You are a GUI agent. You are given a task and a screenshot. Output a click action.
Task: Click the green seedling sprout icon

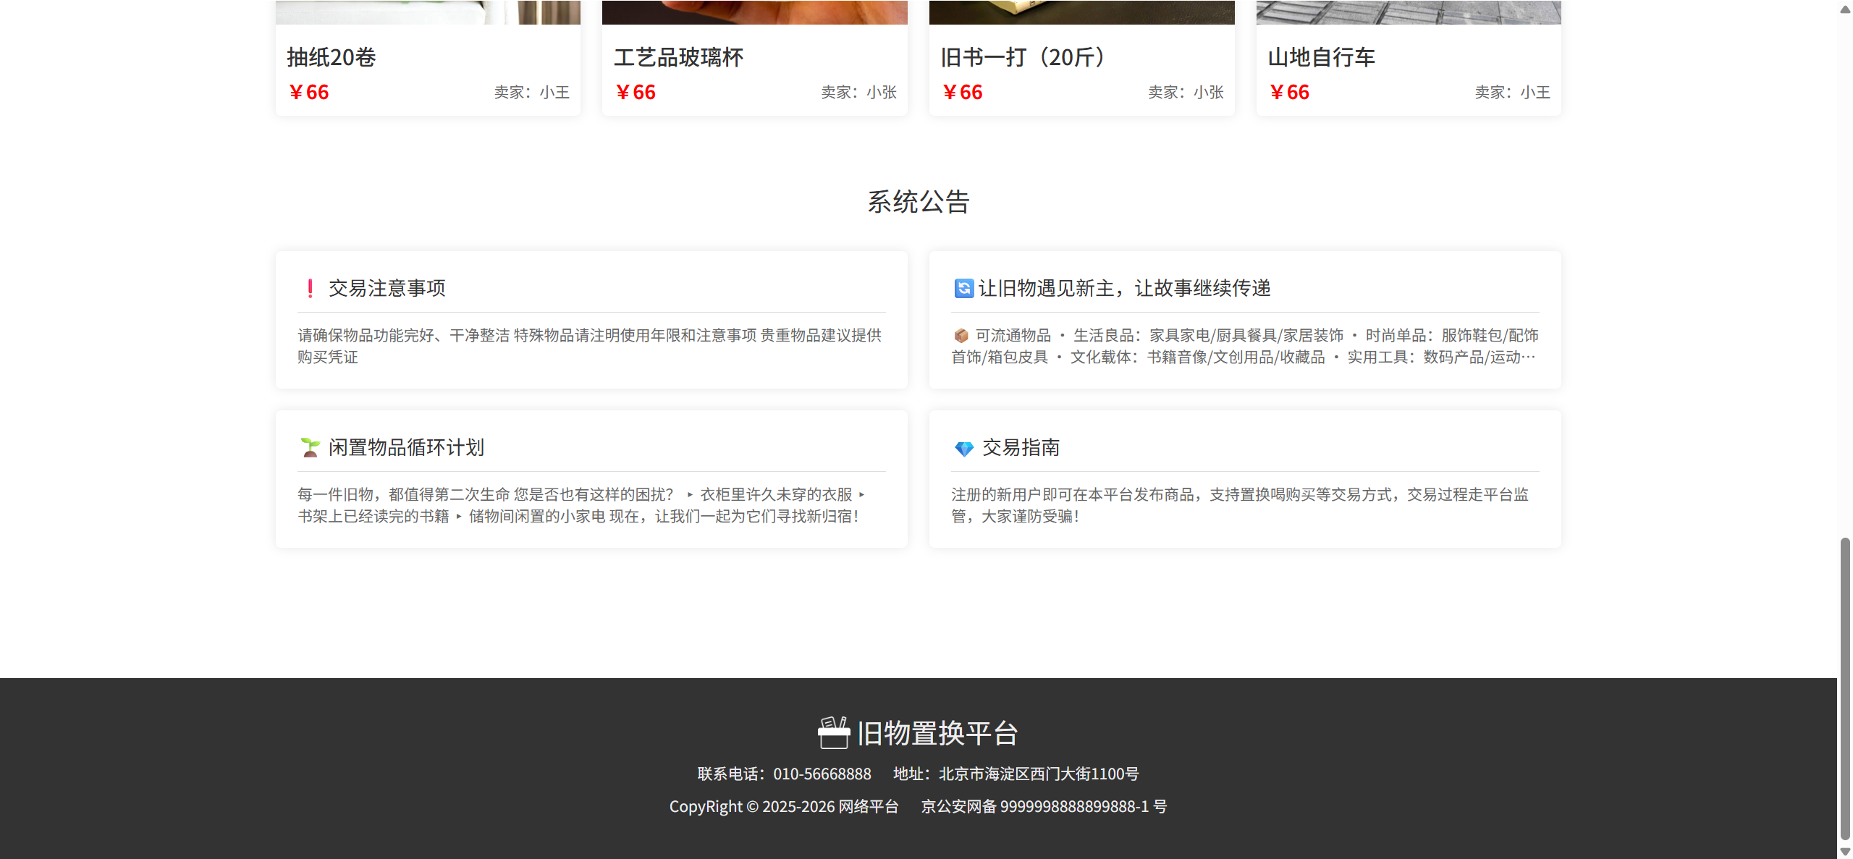click(311, 448)
